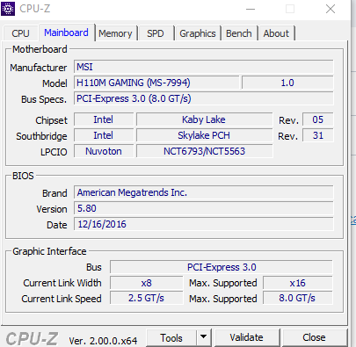This screenshot has height=347, width=356.
Task: Minimize the CPU-Z window
Action: (x=251, y=9)
